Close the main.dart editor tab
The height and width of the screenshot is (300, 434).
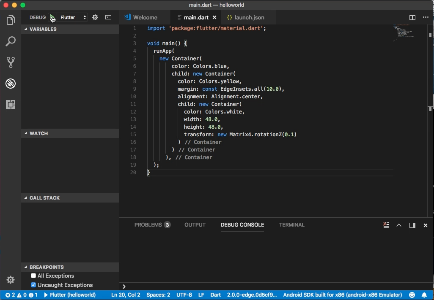(214, 17)
